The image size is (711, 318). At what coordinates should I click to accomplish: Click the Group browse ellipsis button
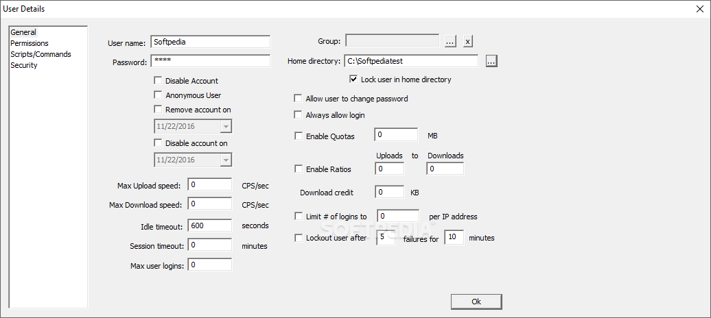[x=450, y=41]
